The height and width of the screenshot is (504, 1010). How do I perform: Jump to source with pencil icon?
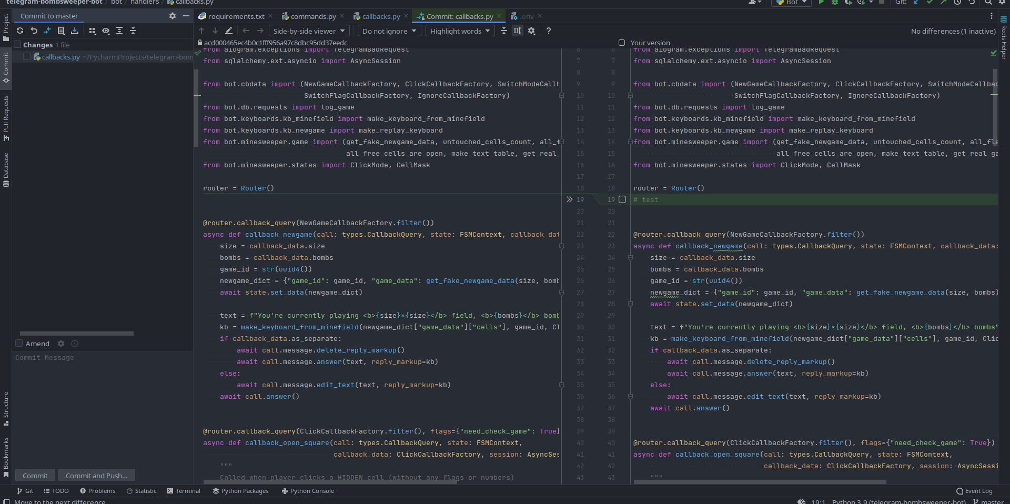229,31
